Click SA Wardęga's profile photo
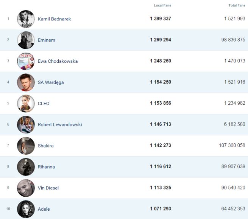Image resolution: width=248 pixels, height=219 pixels. point(26,82)
